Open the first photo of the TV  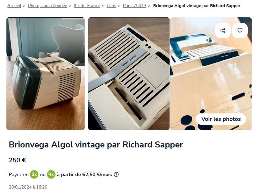point(45,74)
